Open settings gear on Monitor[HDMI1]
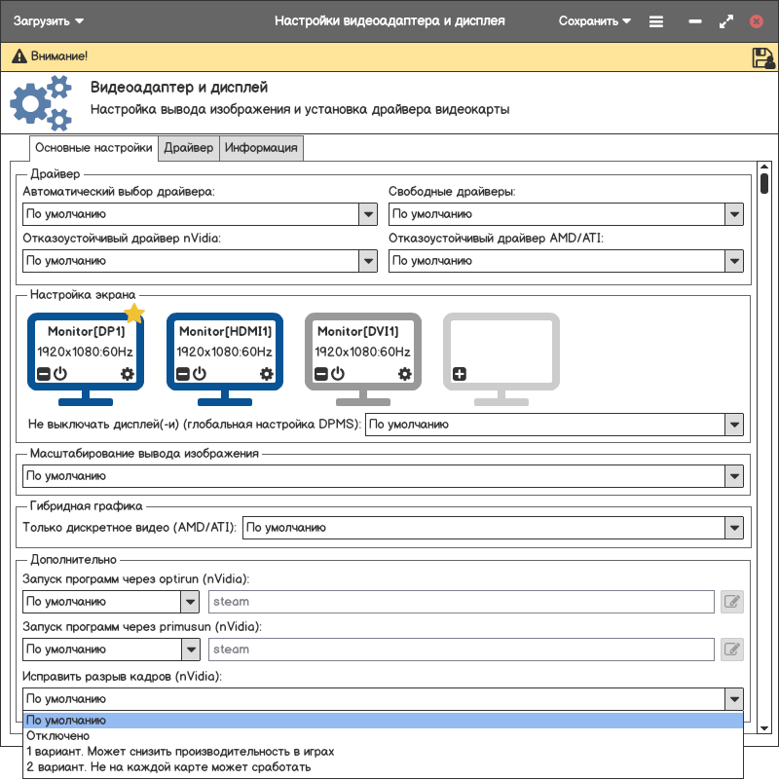779x780 pixels. (267, 374)
